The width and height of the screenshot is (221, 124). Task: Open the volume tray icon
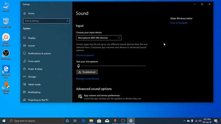[x=200, y=121]
